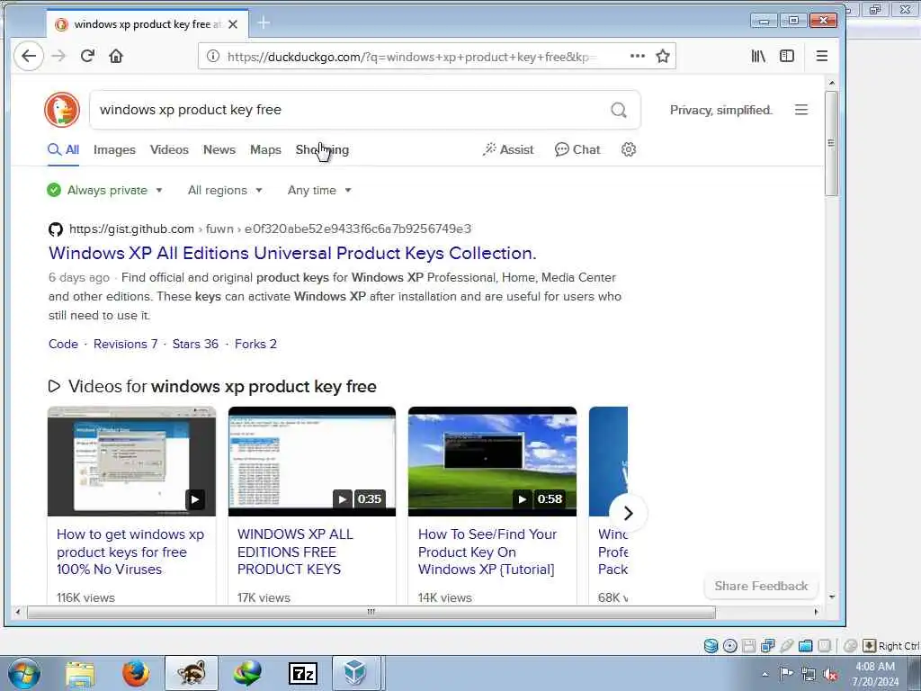Open Windows Start menu orb
This screenshot has width=921, height=691.
click(24, 673)
